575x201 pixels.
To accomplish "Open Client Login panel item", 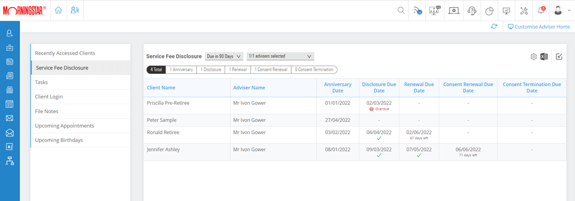I will 81,97.
